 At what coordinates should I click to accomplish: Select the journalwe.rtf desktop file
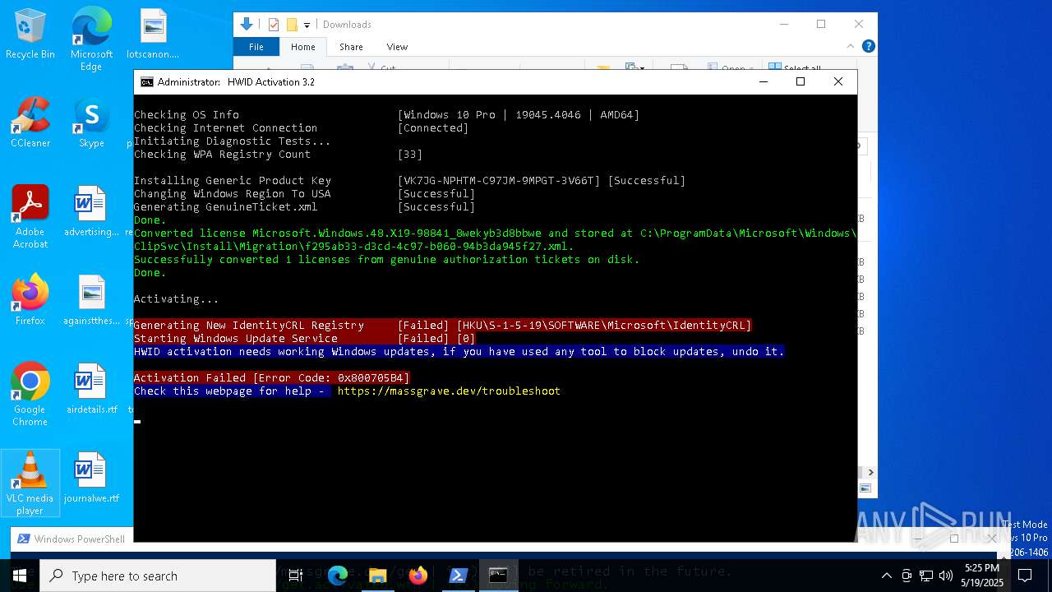pos(91,479)
